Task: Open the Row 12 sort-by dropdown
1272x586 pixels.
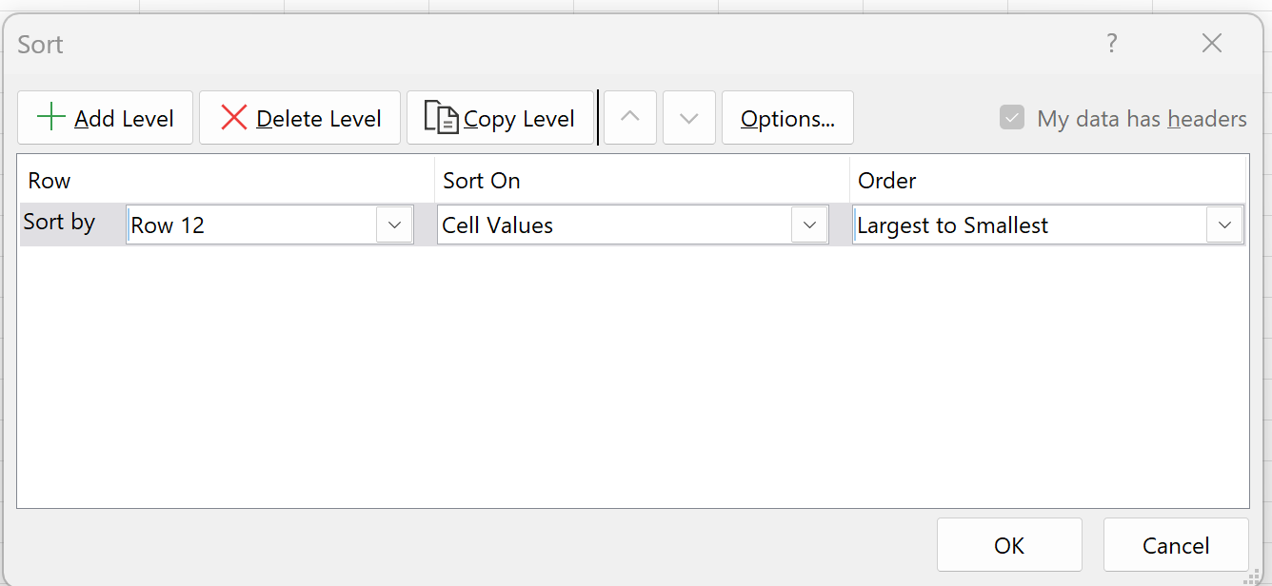Action: point(393,225)
